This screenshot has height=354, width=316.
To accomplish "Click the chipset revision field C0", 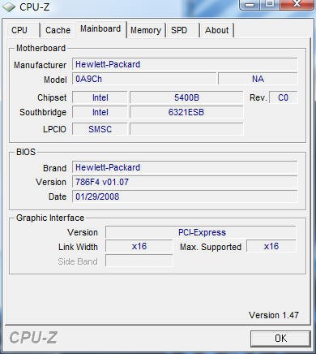I will point(284,97).
